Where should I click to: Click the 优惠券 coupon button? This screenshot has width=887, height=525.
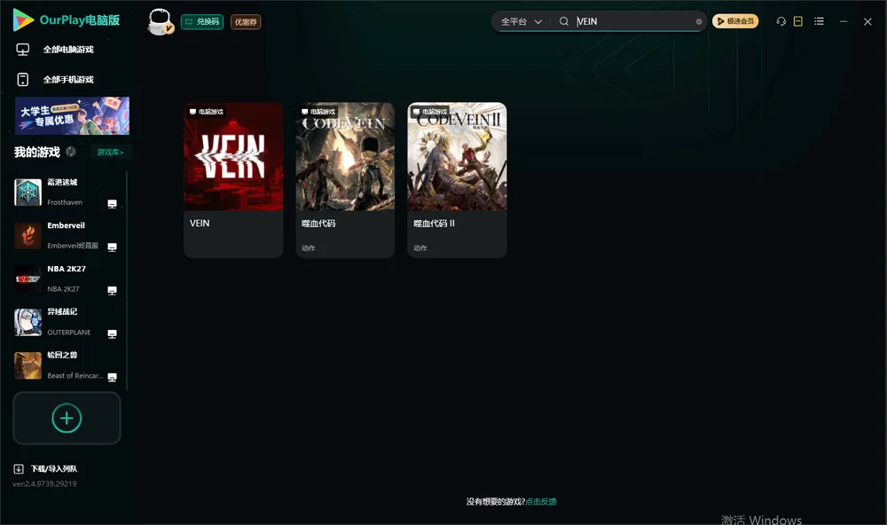click(x=246, y=22)
